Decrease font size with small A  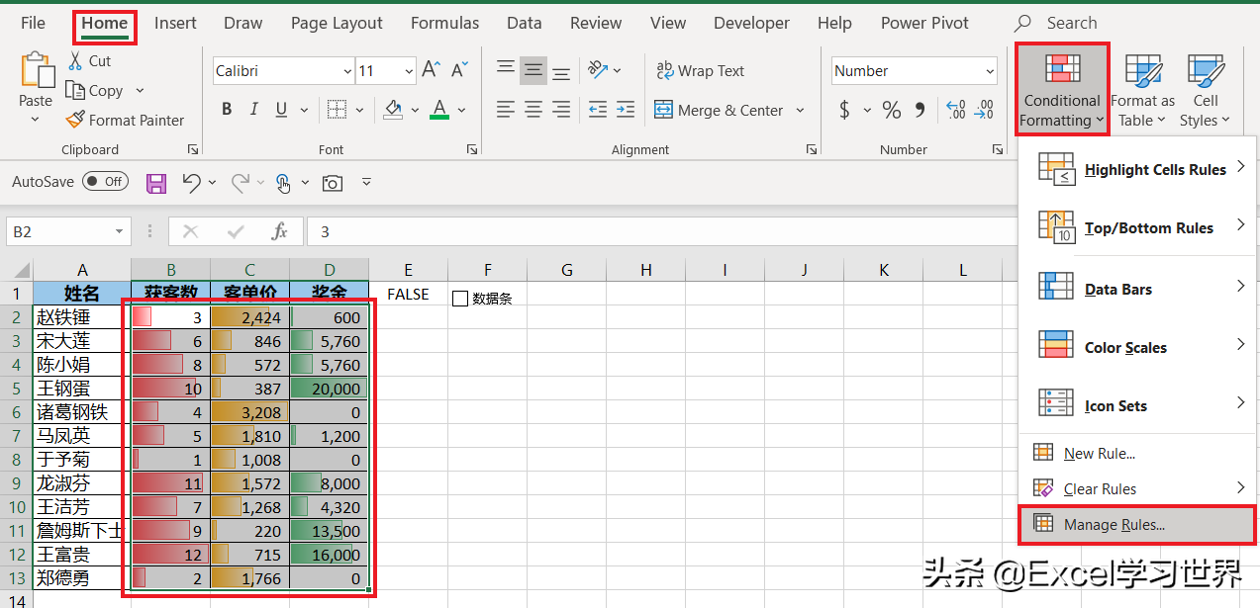(x=458, y=70)
